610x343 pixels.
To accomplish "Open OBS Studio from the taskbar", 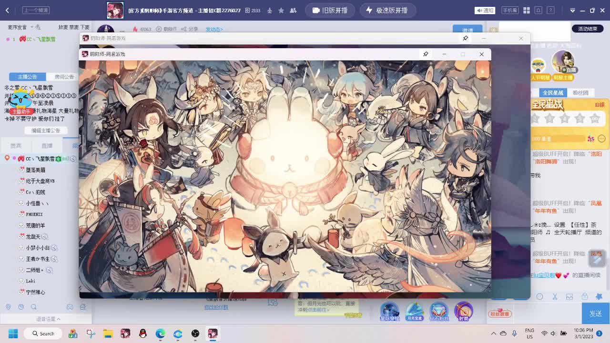I will pyautogui.click(x=195, y=333).
